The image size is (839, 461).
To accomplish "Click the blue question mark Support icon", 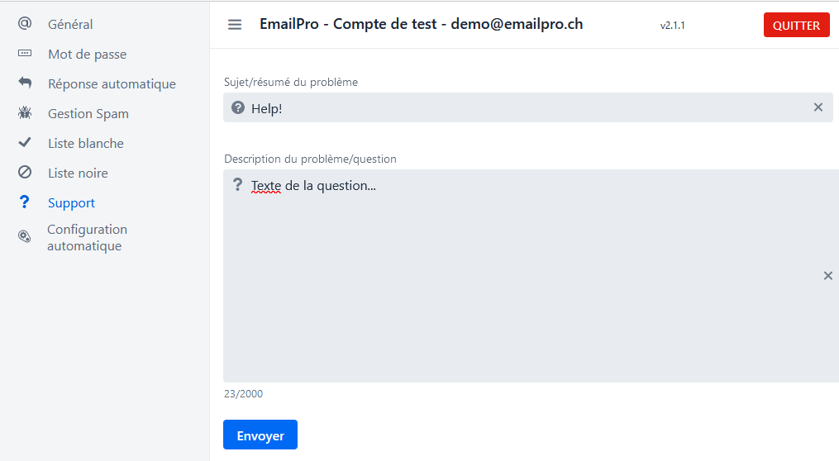I will pyautogui.click(x=24, y=202).
